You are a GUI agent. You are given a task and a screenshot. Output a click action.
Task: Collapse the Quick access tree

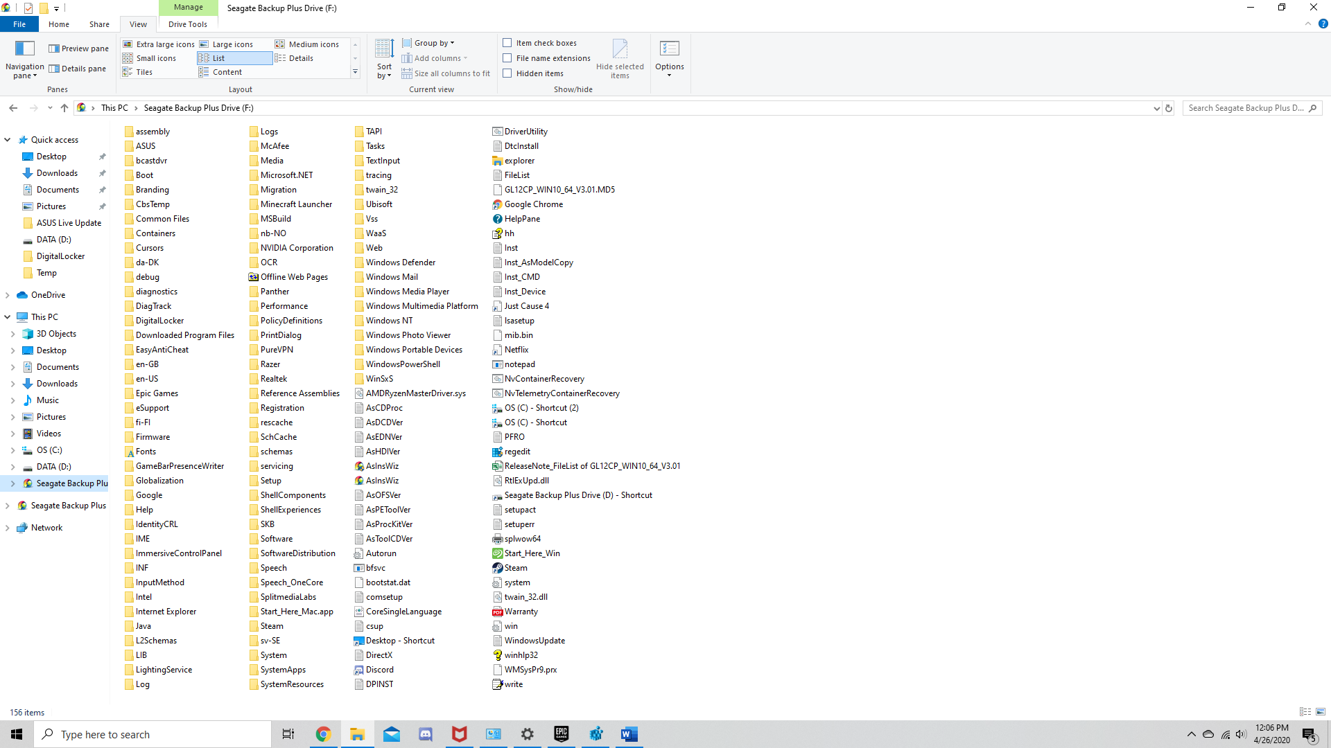coord(8,140)
